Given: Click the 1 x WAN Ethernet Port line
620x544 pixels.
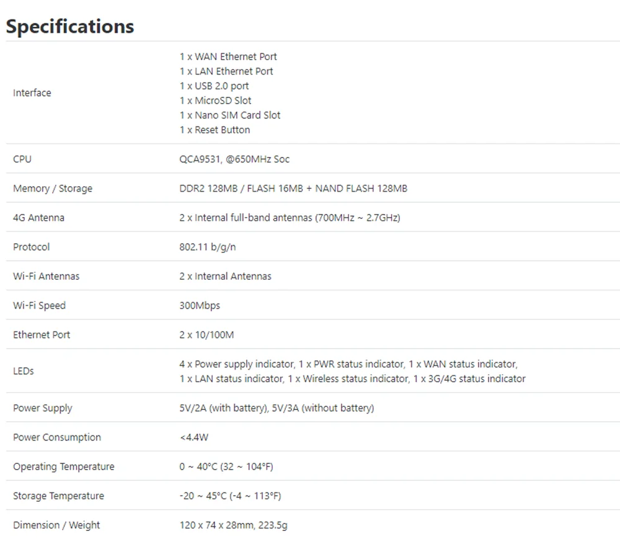Looking at the screenshot, I should (x=228, y=56).
